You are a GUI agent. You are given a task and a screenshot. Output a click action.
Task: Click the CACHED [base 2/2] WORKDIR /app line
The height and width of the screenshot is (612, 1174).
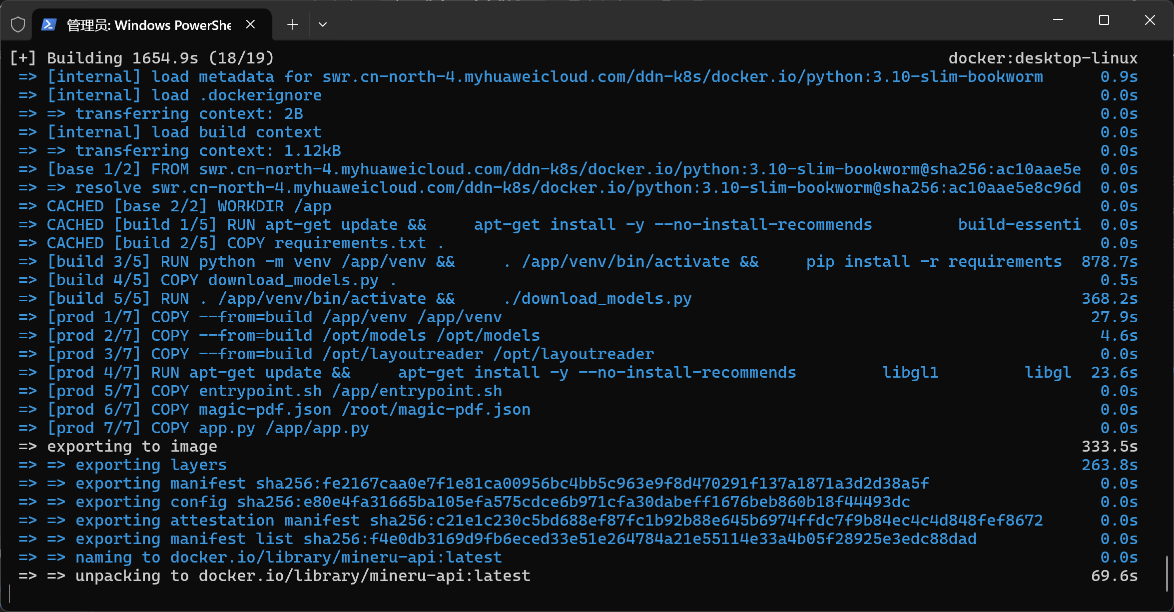(x=189, y=206)
